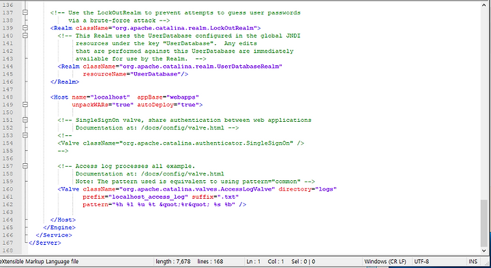Select line number 139 in the margin
The image size is (491, 268).
[x=8, y=28]
